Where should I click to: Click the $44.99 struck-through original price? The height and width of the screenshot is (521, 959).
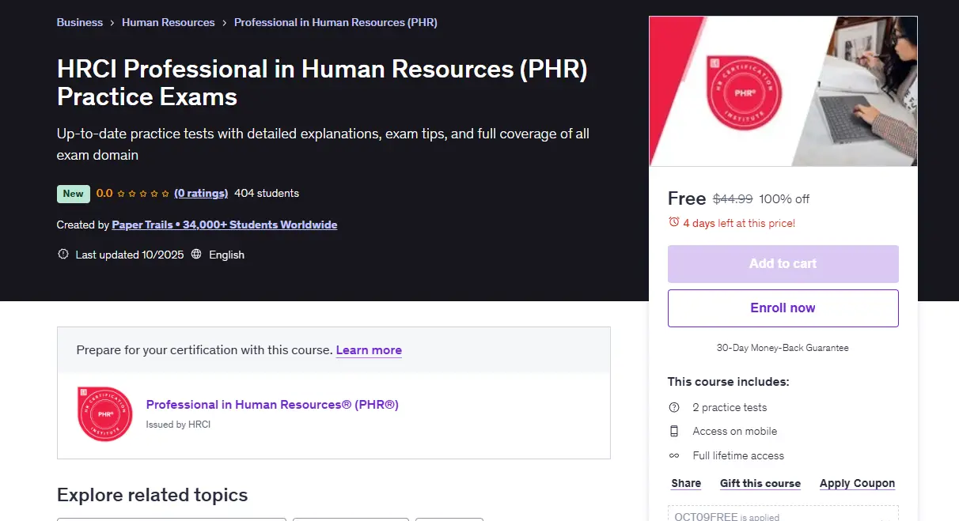coord(733,199)
